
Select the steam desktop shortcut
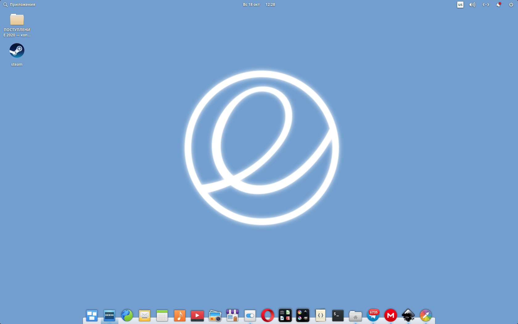tap(17, 55)
